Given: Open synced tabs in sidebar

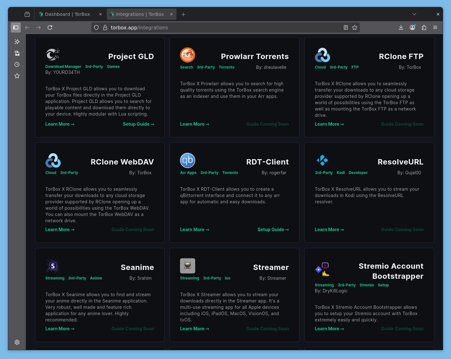Looking at the screenshot, I should tap(17, 53).
